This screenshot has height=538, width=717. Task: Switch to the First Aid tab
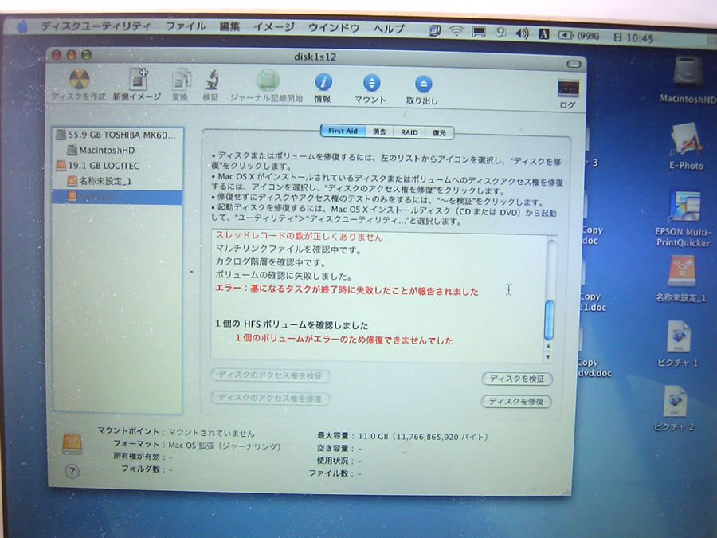pyautogui.click(x=343, y=131)
